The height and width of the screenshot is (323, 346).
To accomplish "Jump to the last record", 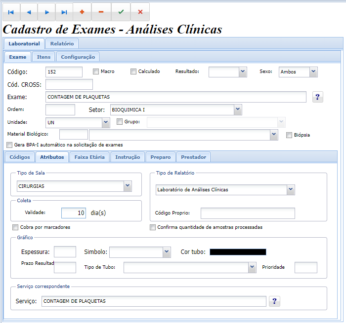I will [x=64, y=12].
